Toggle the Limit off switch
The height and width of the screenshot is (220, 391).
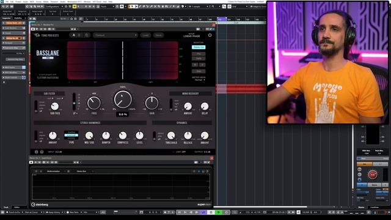point(179,152)
